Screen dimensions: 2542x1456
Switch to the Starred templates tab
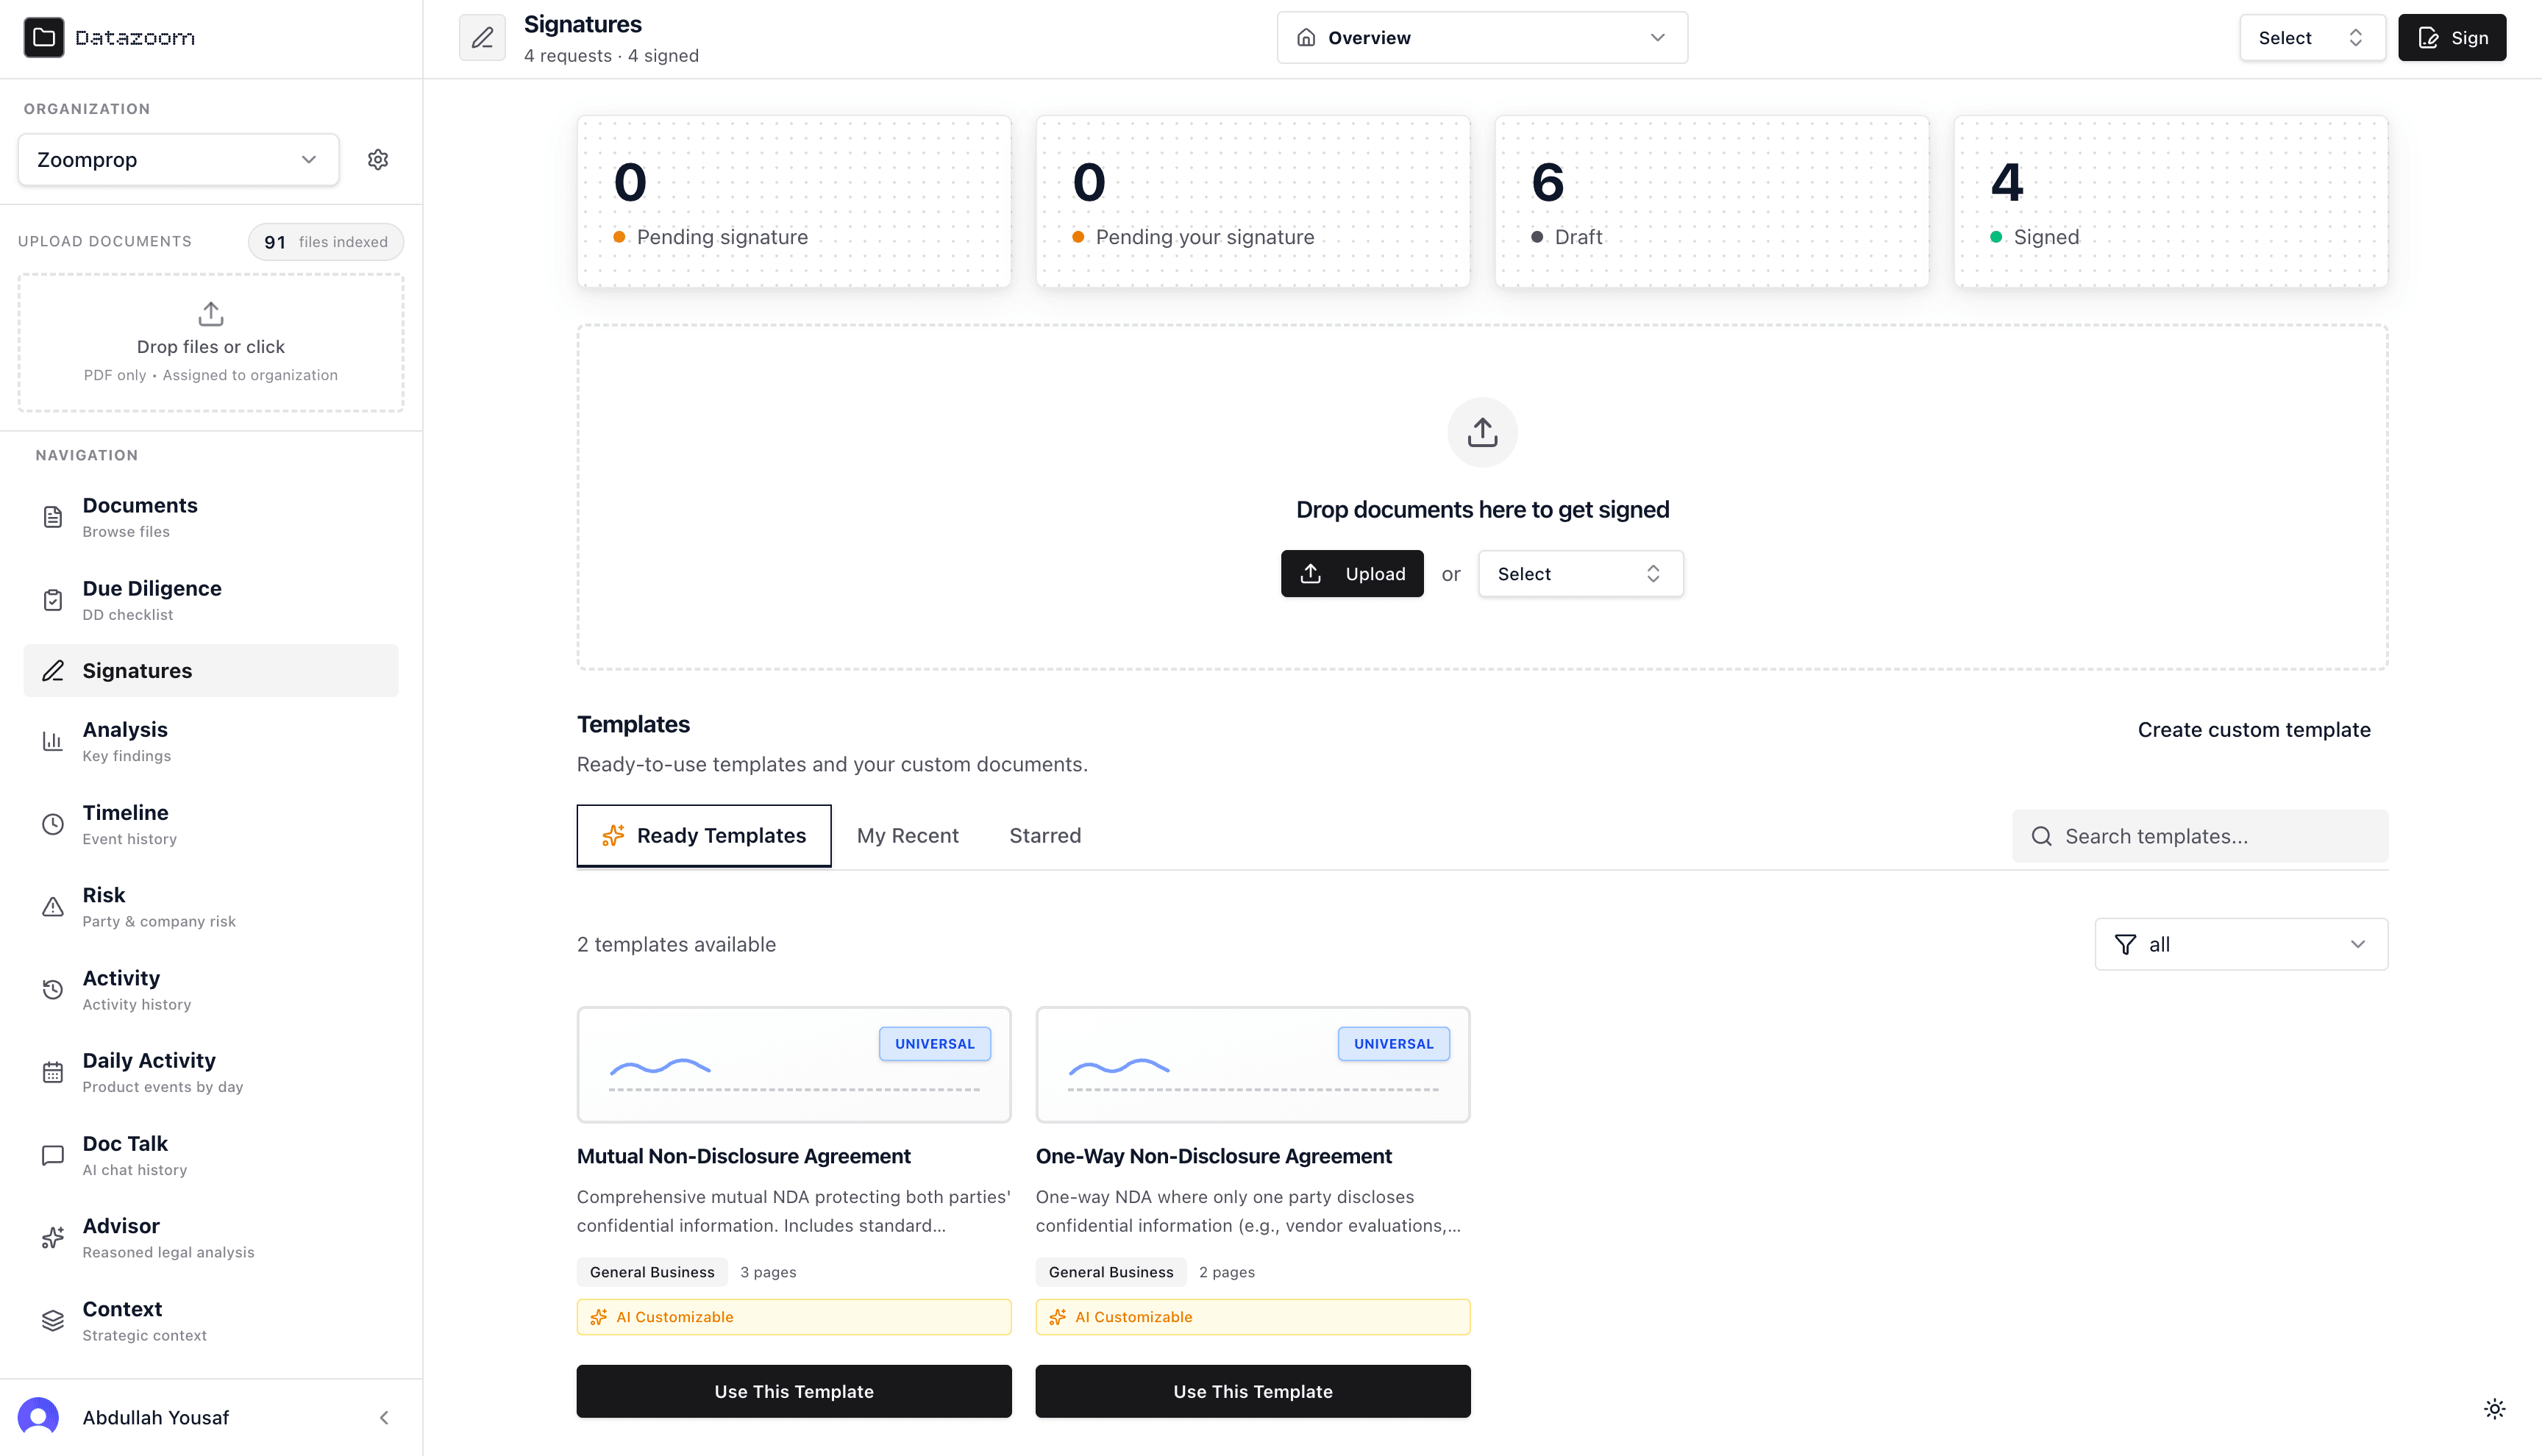(x=1045, y=835)
